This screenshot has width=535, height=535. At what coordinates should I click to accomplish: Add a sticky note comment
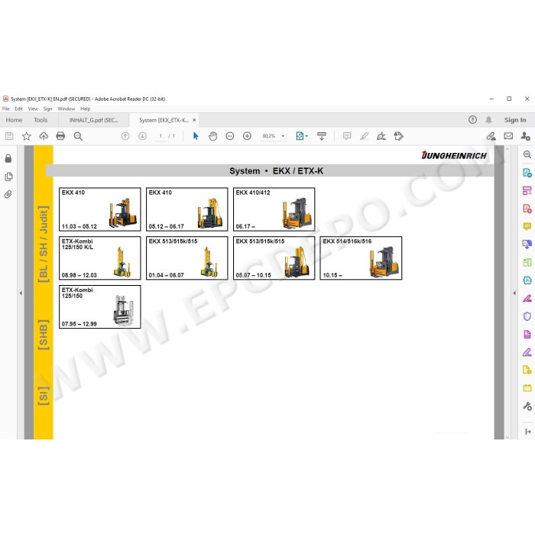pos(347,136)
